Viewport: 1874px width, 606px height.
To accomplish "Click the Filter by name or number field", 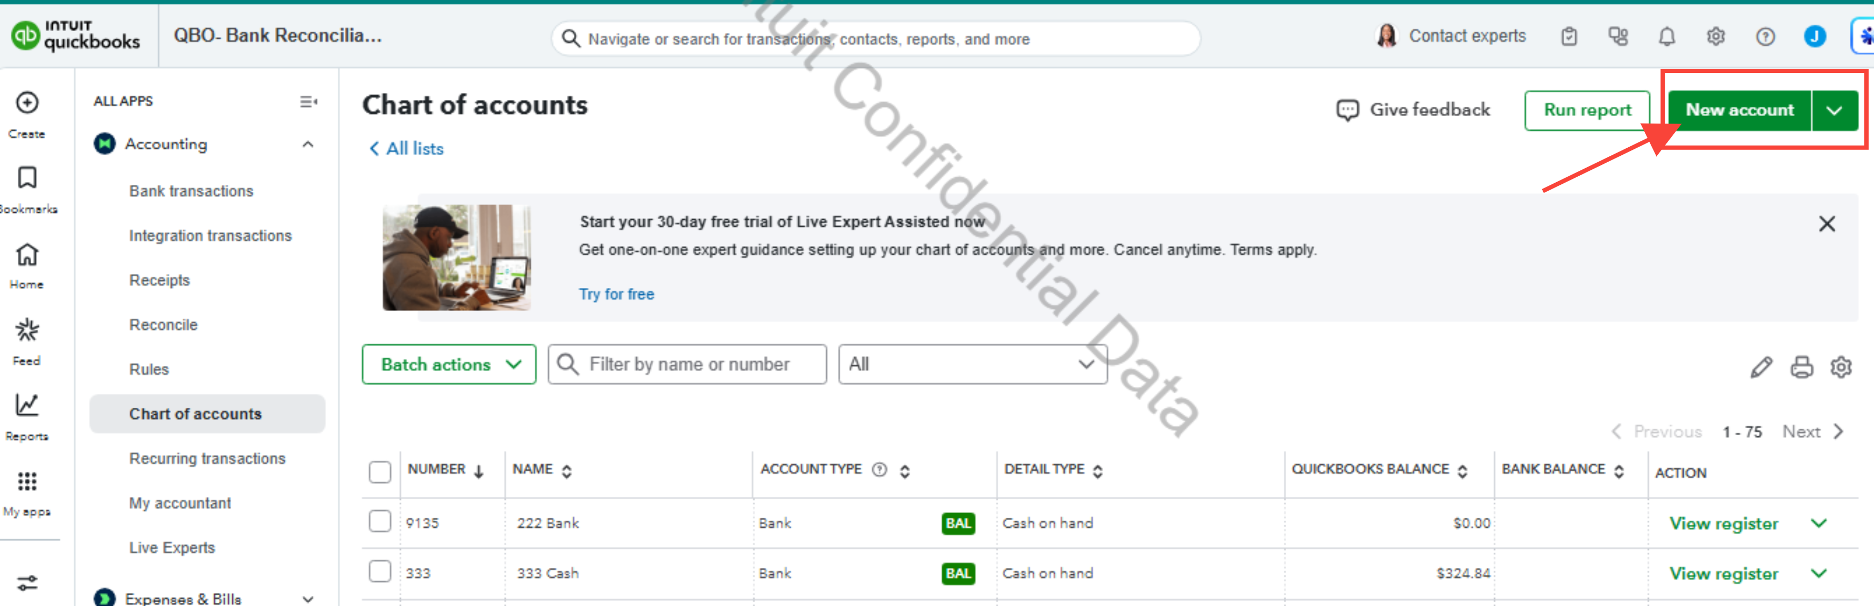I will (x=688, y=364).
